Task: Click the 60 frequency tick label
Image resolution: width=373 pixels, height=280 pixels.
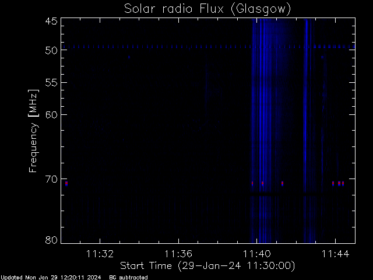Action: 51,115
